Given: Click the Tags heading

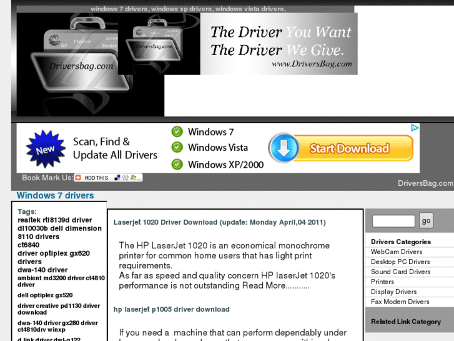Looking at the screenshot, I should 27,211.
